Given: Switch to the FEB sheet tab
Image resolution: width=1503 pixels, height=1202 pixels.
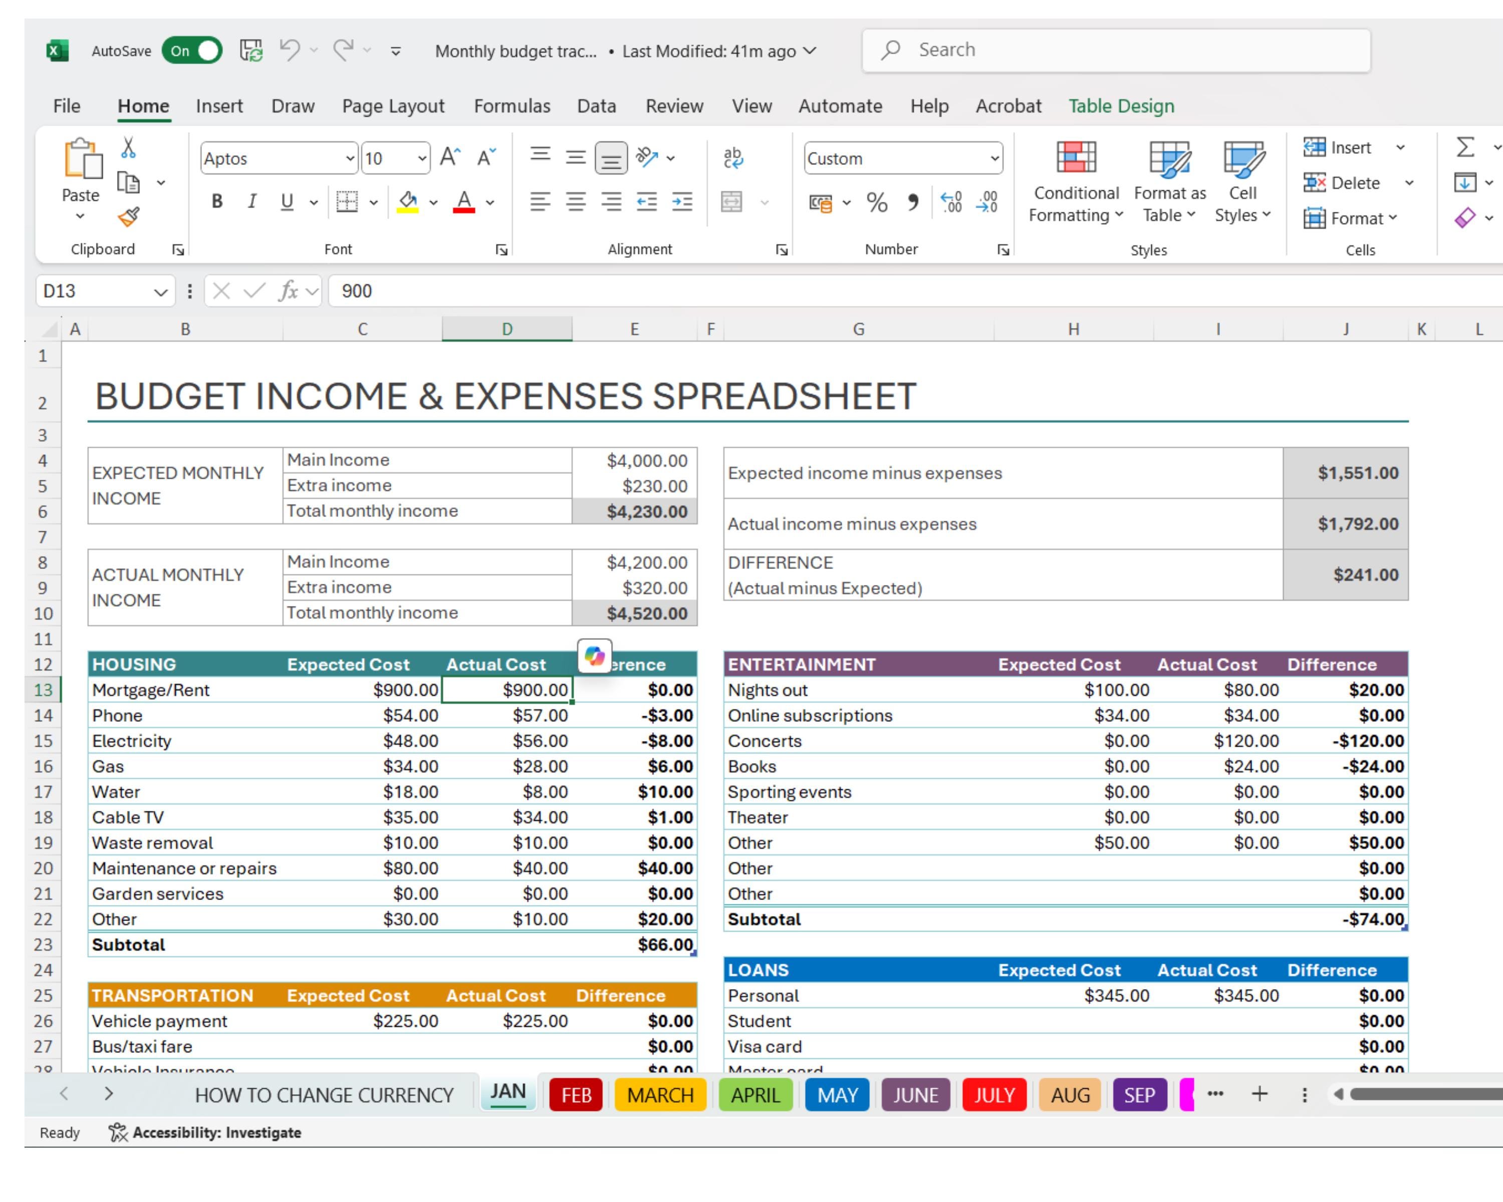Looking at the screenshot, I should pyautogui.click(x=576, y=1095).
